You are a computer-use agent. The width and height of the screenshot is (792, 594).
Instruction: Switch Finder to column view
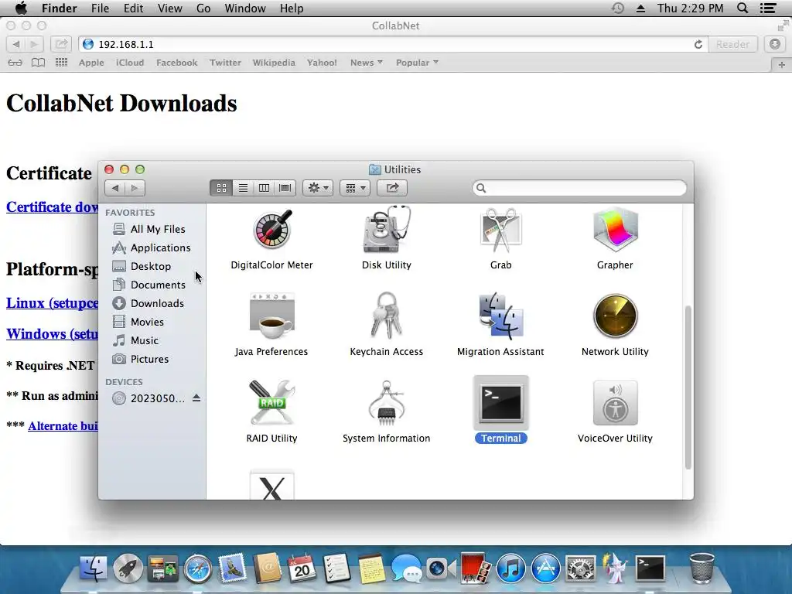click(x=264, y=188)
